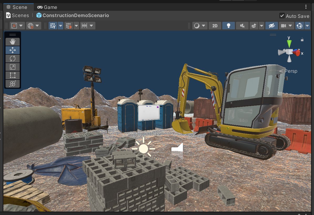Click the ConstructionDemoScenario prefab cube icon
Image resolution: width=314 pixels, height=215 pixels.
point(39,15)
